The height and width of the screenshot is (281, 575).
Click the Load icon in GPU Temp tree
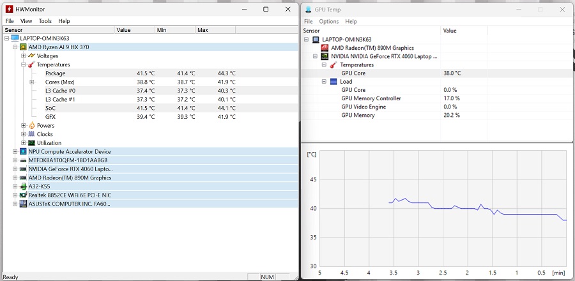(333, 82)
